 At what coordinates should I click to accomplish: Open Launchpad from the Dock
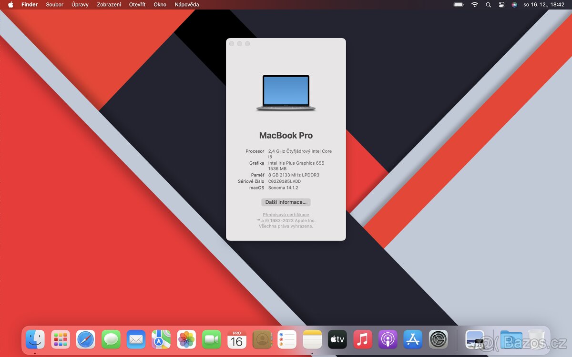pos(60,339)
